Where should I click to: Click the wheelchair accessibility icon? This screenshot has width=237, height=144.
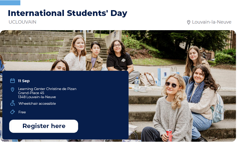pos(12,103)
